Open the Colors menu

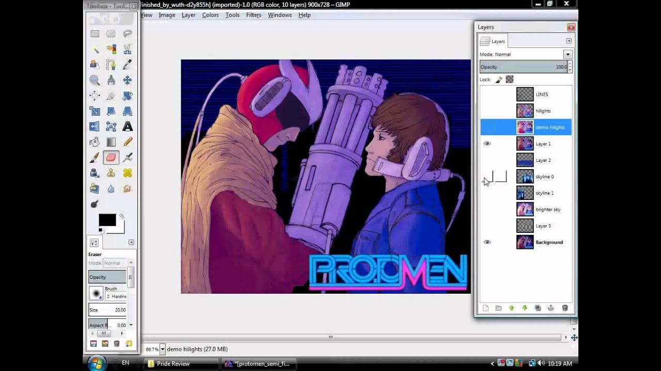(x=210, y=15)
